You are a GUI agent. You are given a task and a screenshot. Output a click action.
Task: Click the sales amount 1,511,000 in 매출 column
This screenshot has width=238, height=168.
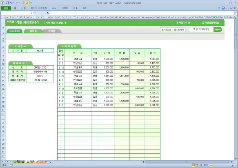tap(122, 76)
